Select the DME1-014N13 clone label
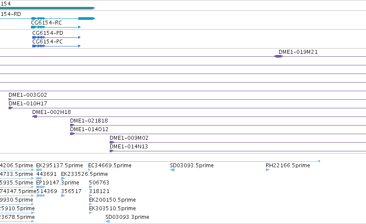 (129, 147)
